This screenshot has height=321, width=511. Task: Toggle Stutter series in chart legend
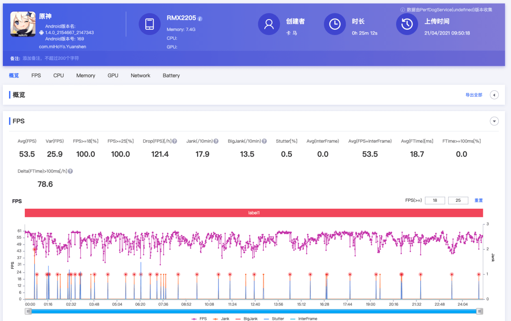tap(274, 319)
